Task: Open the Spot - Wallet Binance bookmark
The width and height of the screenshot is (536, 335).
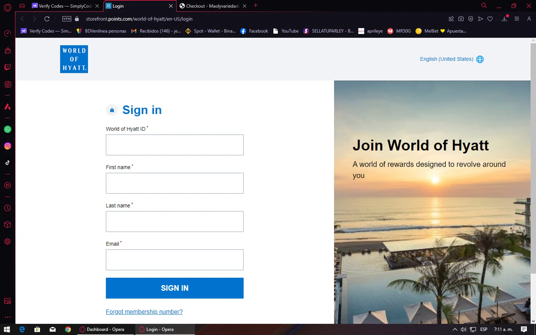Action: pyautogui.click(x=211, y=31)
